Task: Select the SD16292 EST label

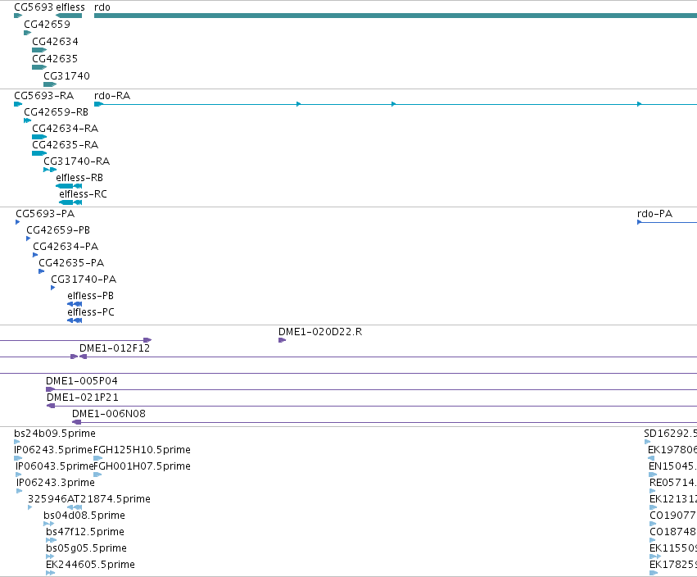Action: tap(670, 434)
